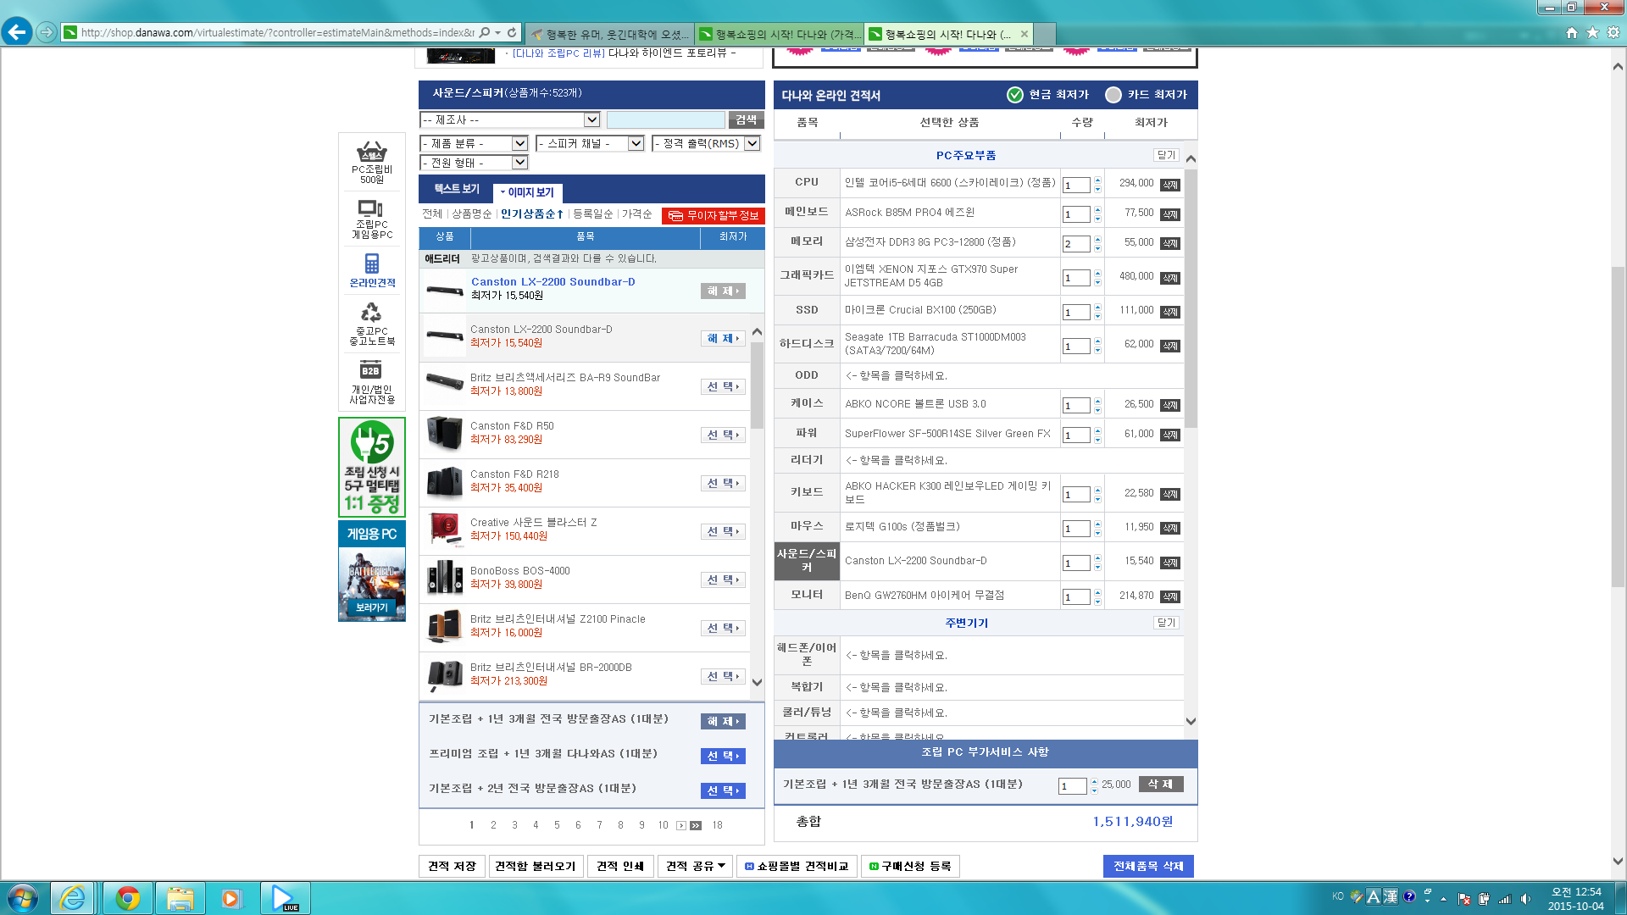This screenshot has height=915, width=1627.
Task: Increase the 메모리 quantity stepper
Action: (x=1097, y=239)
